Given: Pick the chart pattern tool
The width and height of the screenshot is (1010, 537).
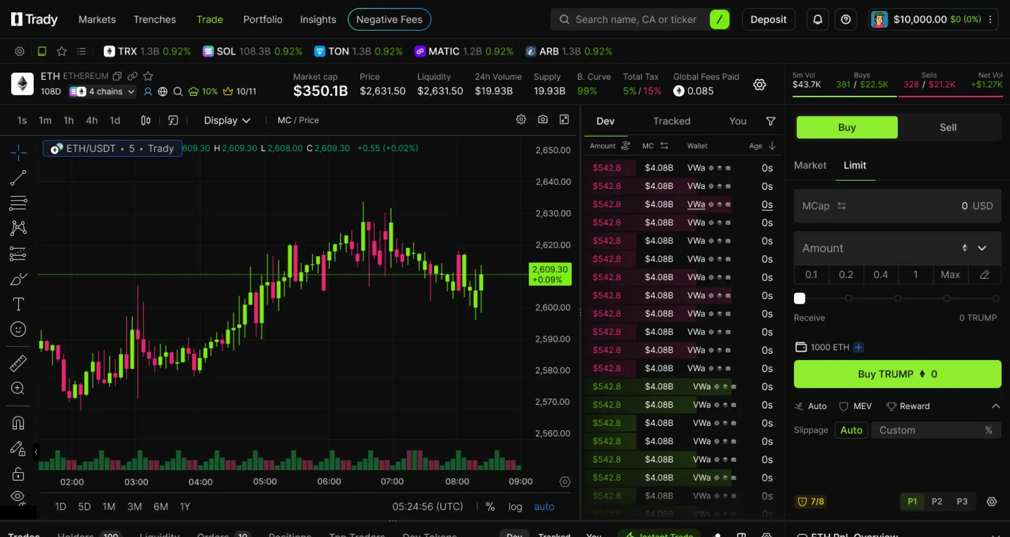Looking at the screenshot, I should point(18,228).
